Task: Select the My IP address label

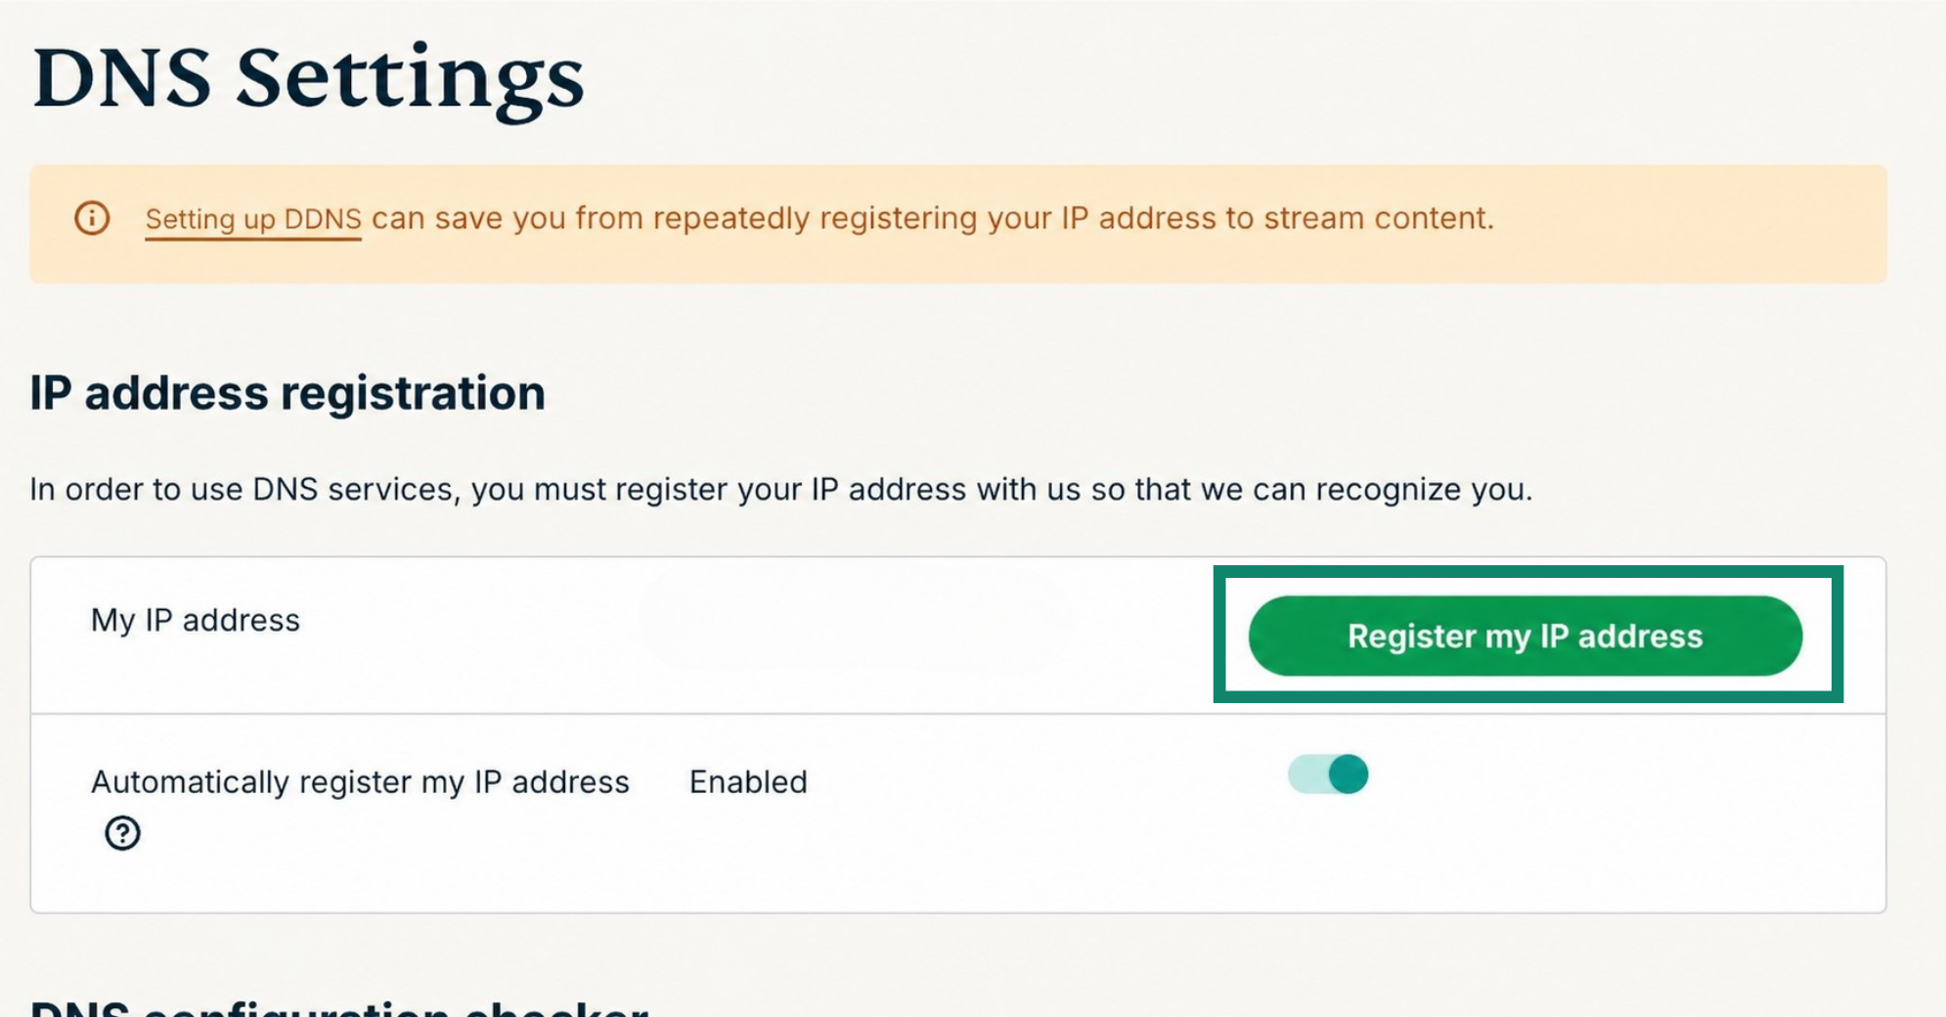Action: point(196,620)
